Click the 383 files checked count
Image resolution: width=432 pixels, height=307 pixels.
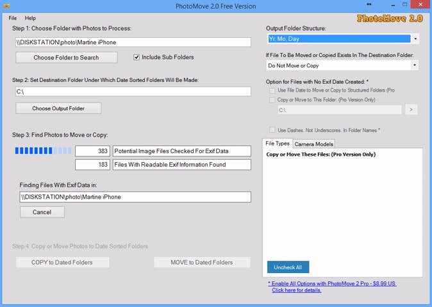click(92, 151)
